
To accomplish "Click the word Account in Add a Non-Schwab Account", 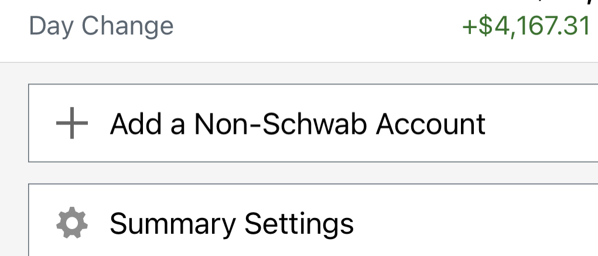I will coord(430,124).
